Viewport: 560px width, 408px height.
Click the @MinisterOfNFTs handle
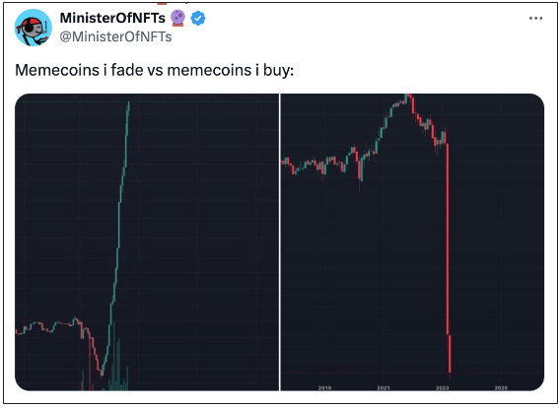tap(115, 36)
